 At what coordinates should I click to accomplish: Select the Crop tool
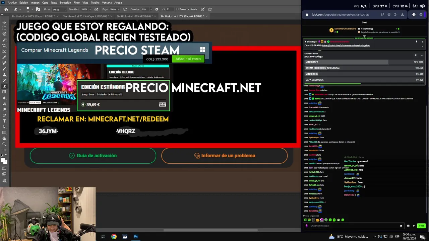[x=4, y=46]
